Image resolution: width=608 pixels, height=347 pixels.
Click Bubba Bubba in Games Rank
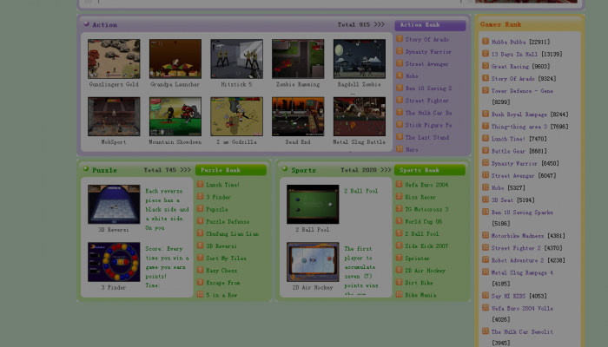click(519, 42)
